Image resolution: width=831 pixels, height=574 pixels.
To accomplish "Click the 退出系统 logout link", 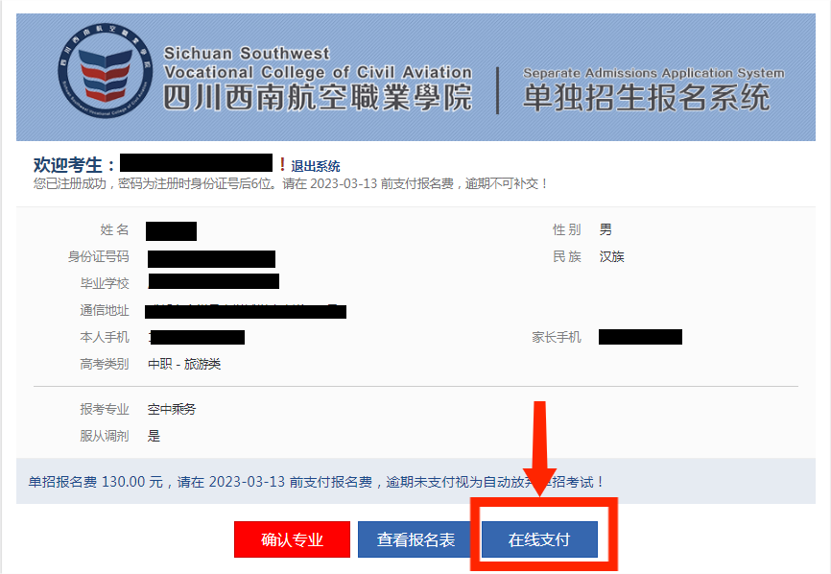I will pos(316,166).
